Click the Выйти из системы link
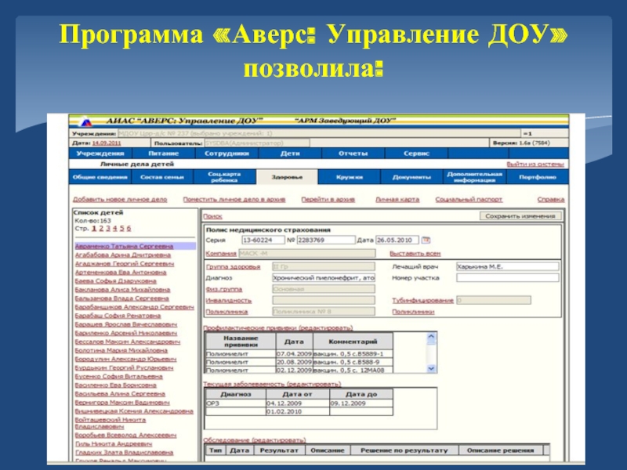 pyautogui.click(x=535, y=164)
